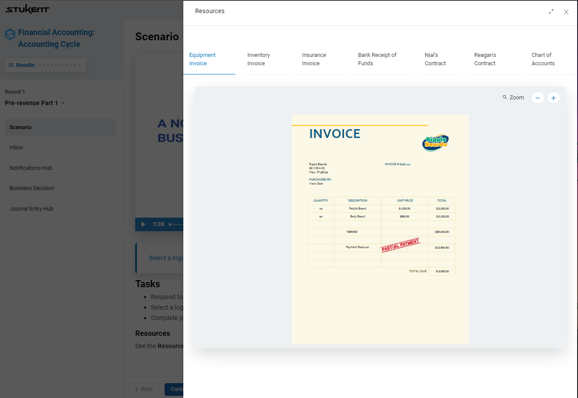Open Reagan's Contract tab
The height and width of the screenshot is (398, 578).
pos(494,59)
